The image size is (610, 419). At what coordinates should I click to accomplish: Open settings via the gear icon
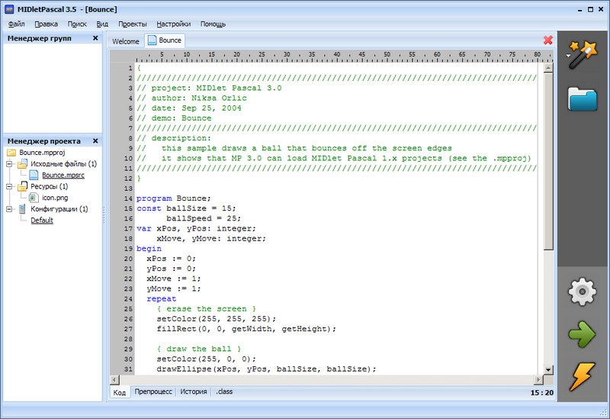(583, 292)
